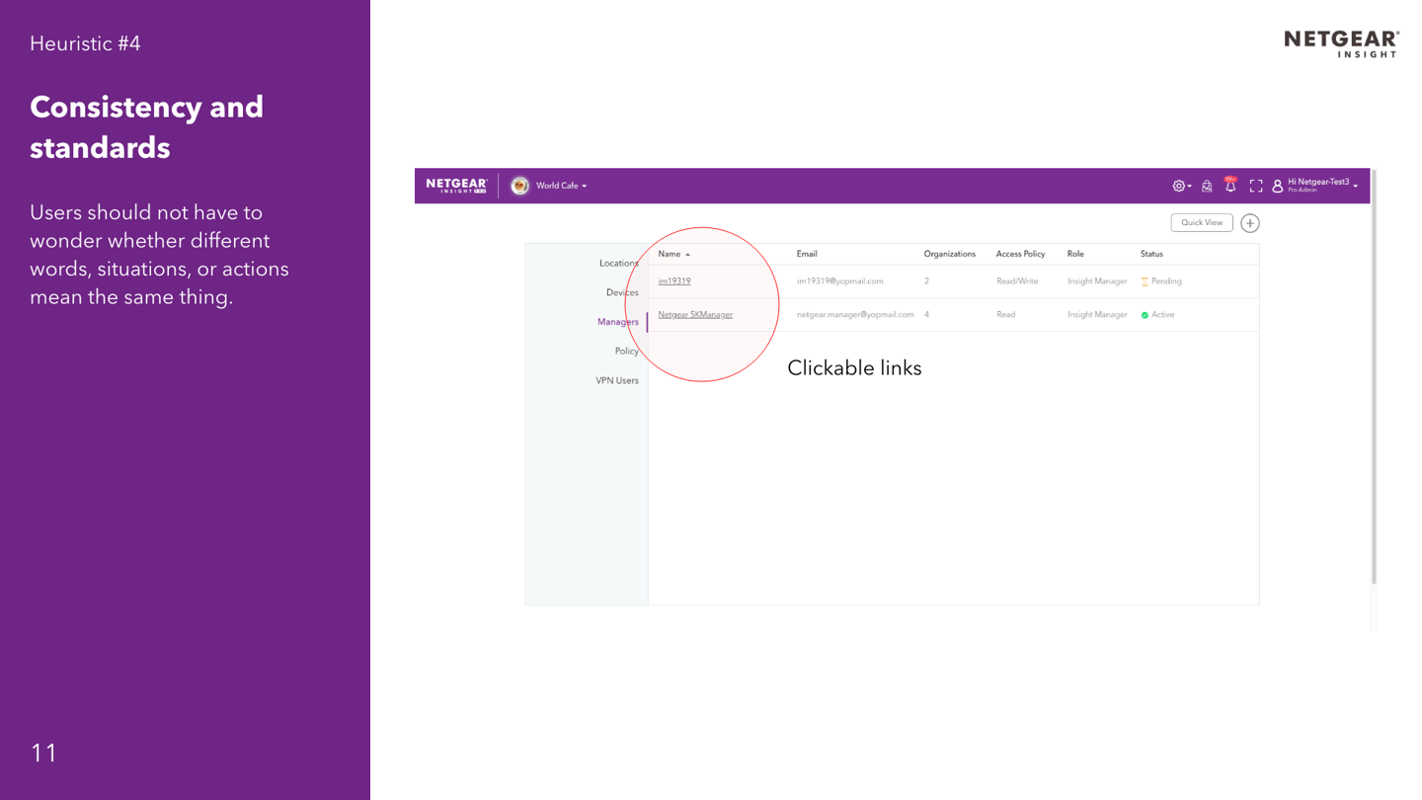This screenshot has width=1422, height=800.
Task: Click the Pending hourglass status icon
Action: (x=1145, y=281)
